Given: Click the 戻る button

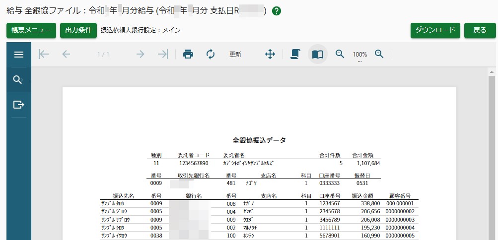Looking at the screenshot, I should (480, 30).
